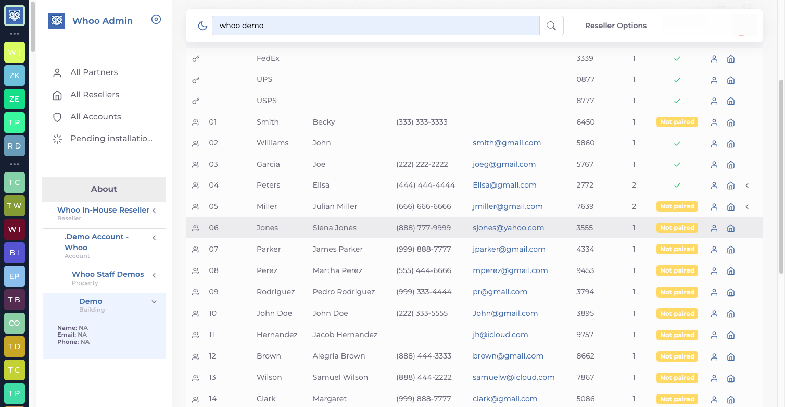Open email link sjones@yahoo.com

pyautogui.click(x=508, y=228)
